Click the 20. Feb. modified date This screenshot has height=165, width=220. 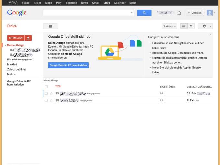(192, 93)
